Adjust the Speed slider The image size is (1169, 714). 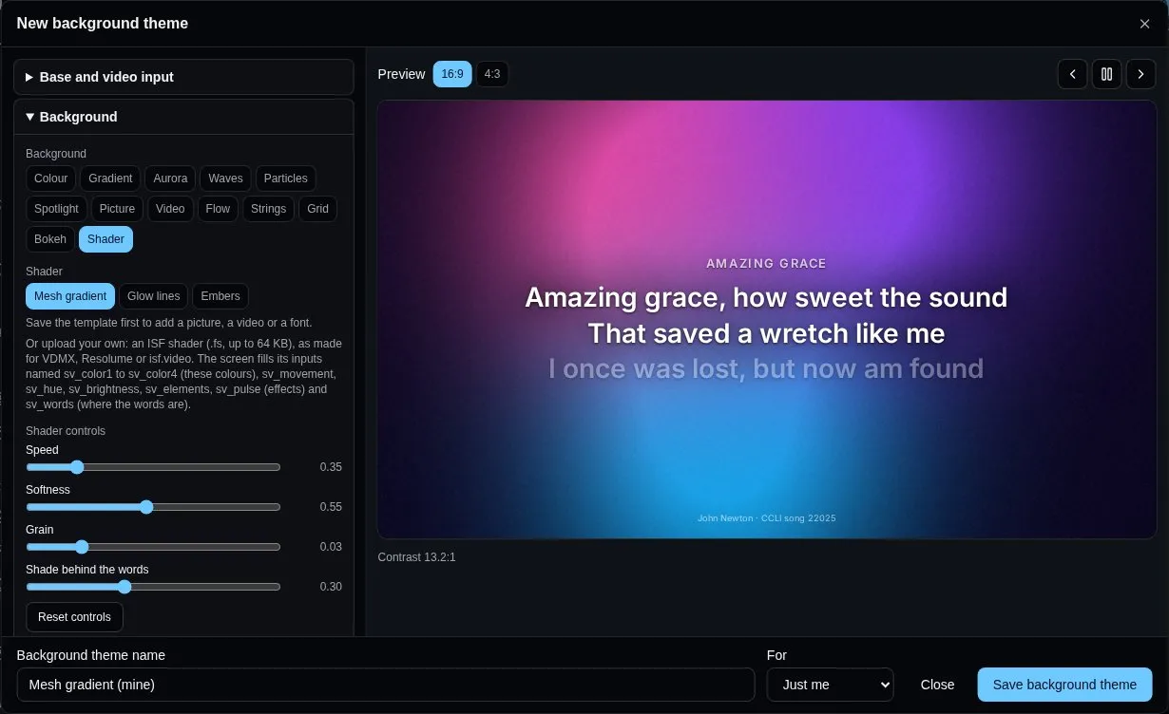[153, 467]
